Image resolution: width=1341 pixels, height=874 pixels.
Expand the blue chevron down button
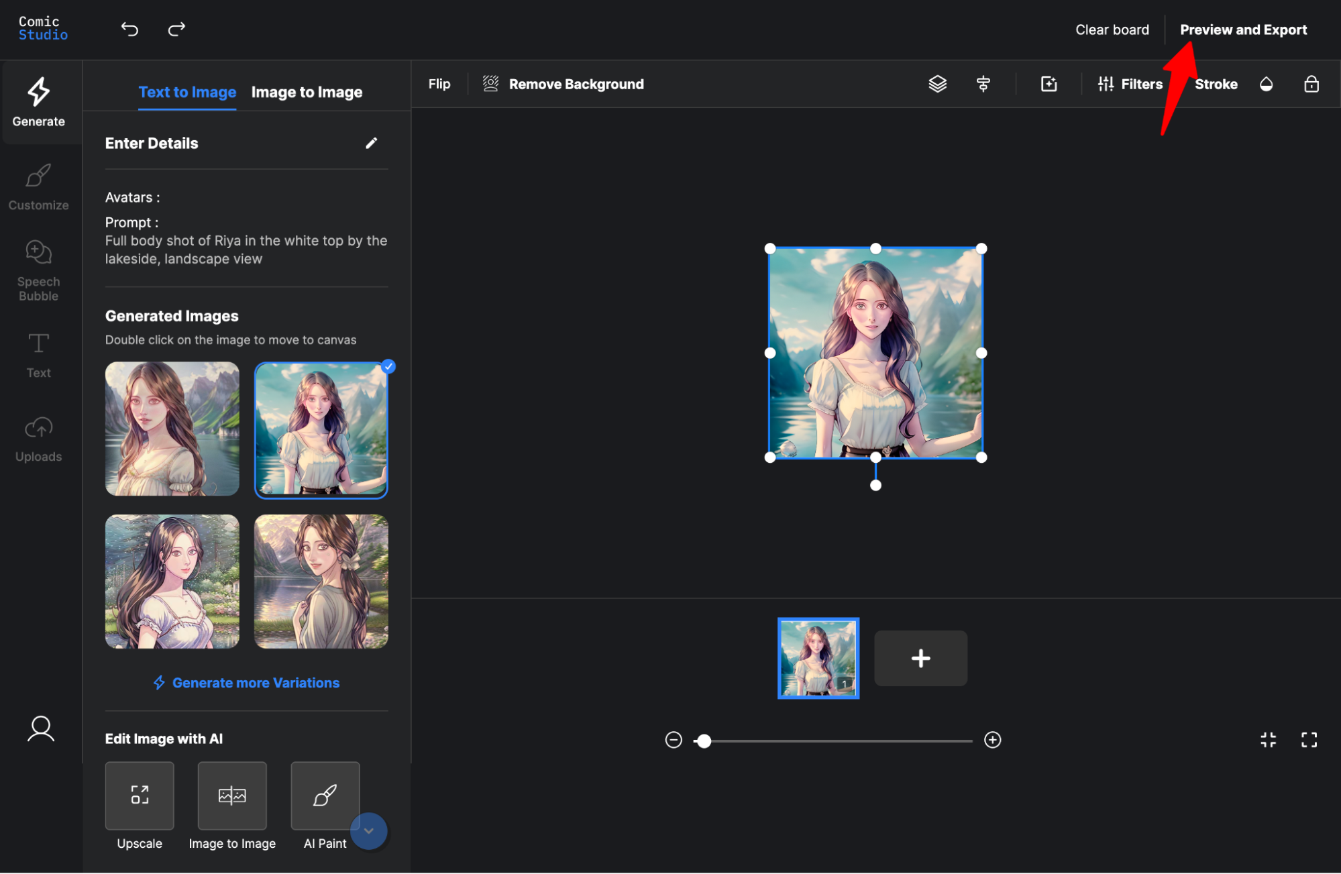[x=368, y=831]
